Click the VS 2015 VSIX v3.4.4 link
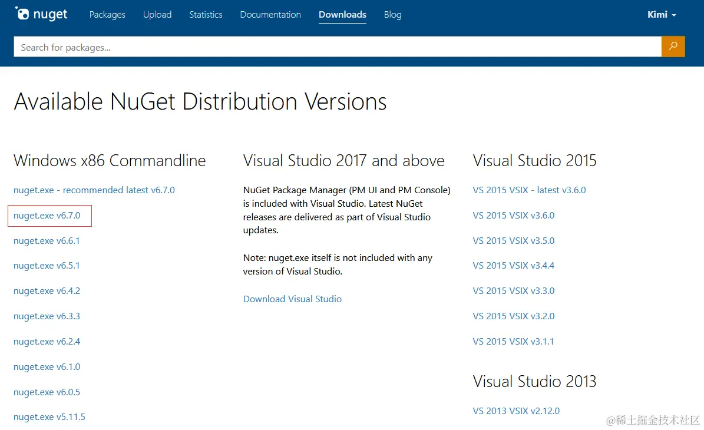The image size is (704, 430). click(x=514, y=265)
